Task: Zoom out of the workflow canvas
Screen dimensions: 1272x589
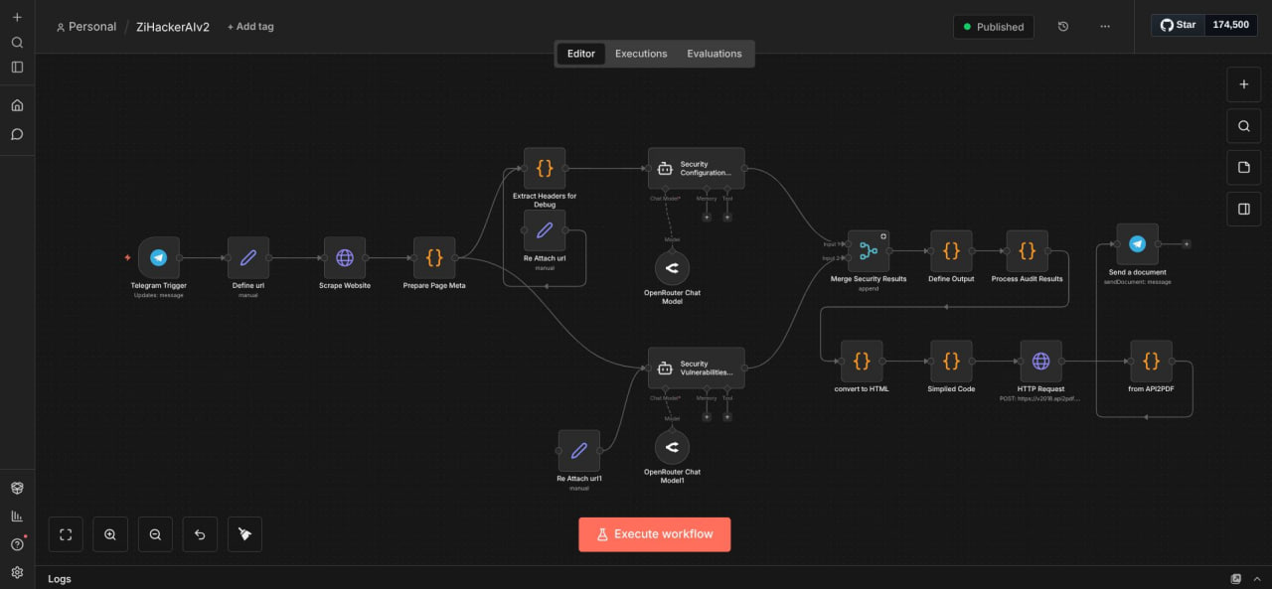Action: pos(155,534)
